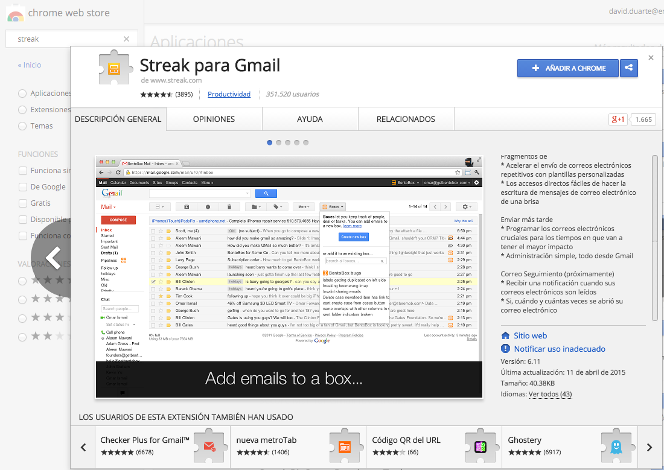This screenshot has height=470, width=664.
Task: Open the share button next to Añadir a Chrome
Action: point(629,68)
